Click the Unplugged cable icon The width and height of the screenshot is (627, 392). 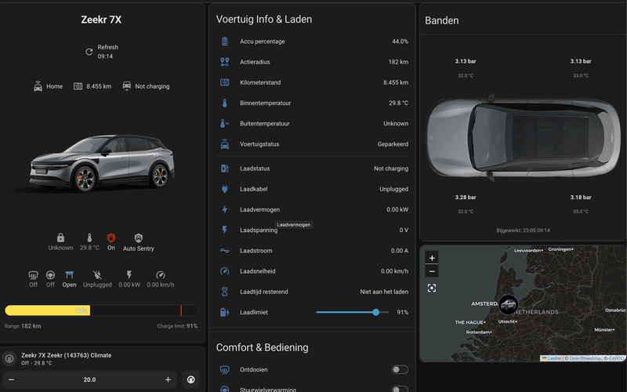click(97, 275)
